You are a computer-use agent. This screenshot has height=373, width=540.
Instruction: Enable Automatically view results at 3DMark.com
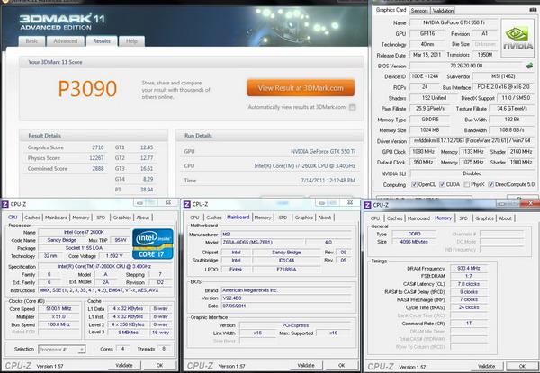click(x=352, y=107)
